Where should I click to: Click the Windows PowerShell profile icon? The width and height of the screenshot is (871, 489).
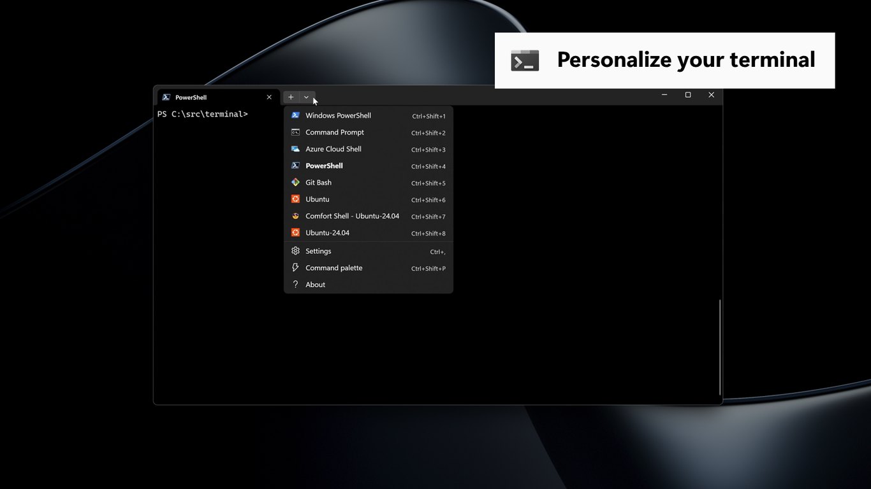click(x=295, y=115)
